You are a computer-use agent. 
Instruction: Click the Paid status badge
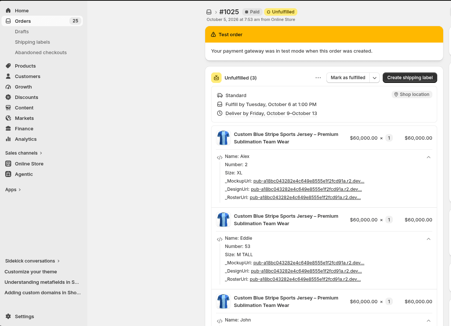click(x=252, y=12)
